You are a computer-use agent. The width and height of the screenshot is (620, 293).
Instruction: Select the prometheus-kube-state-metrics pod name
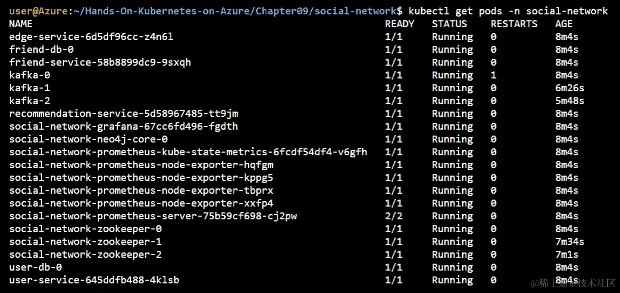(x=188, y=152)
